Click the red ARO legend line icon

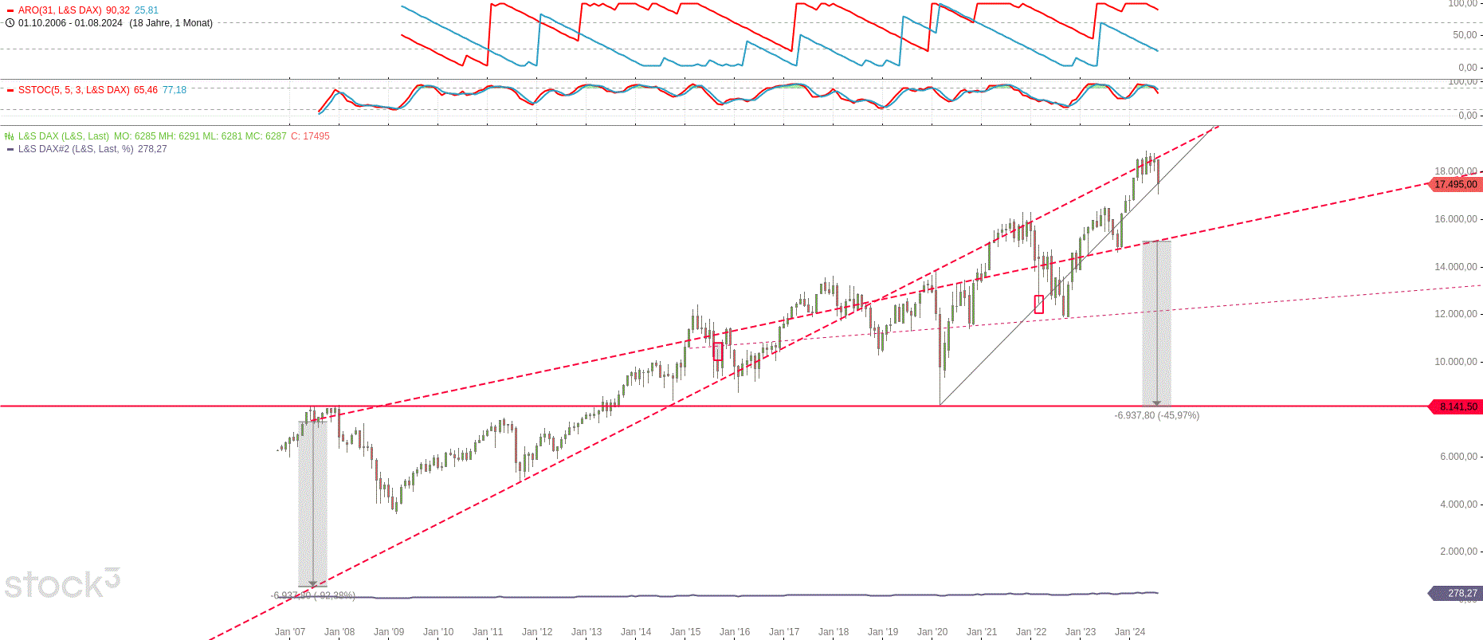pos(10,11)
